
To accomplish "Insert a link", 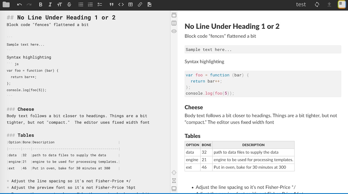I will [140, 4].
